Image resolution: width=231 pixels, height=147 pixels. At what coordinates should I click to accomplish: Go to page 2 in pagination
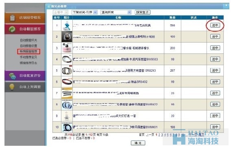click(x=159, y=135)
